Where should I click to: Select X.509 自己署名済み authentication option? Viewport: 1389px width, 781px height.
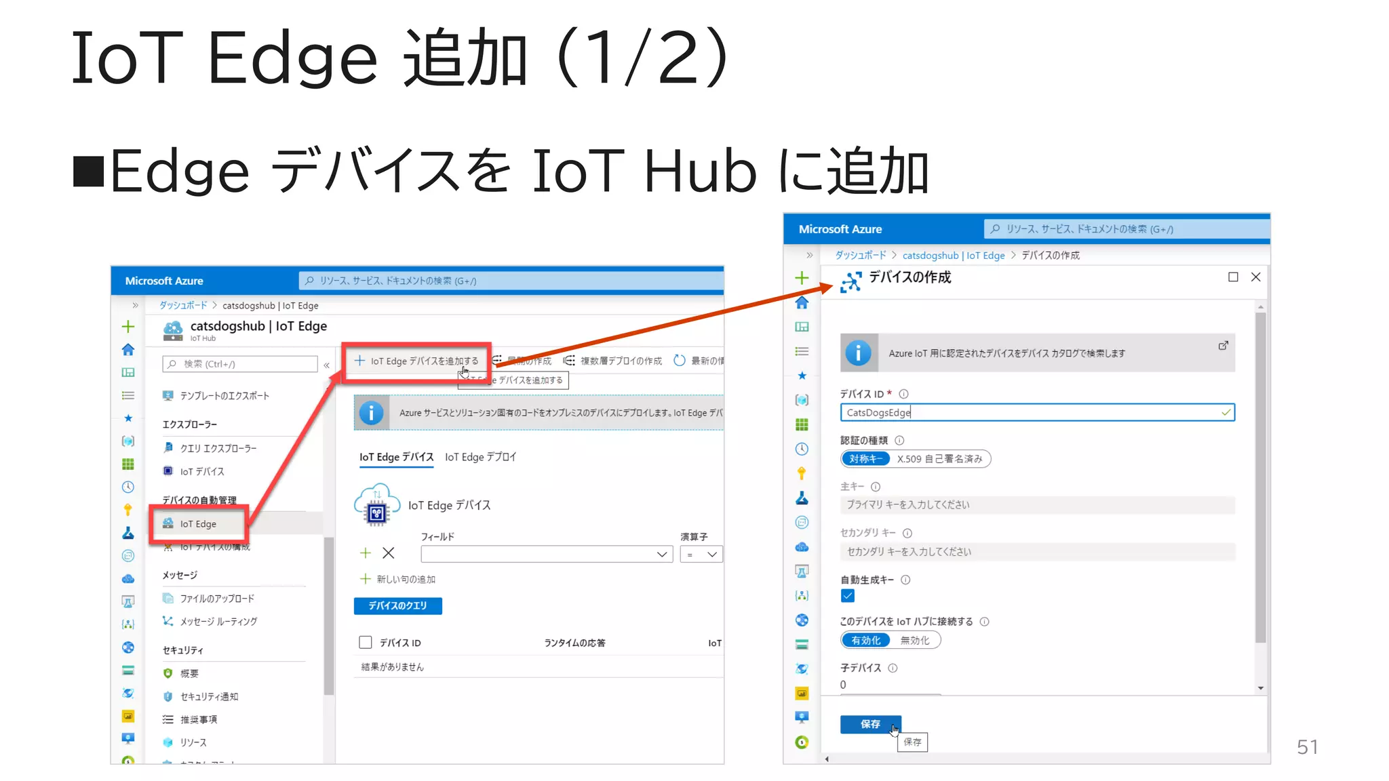(x=940, y=459)
